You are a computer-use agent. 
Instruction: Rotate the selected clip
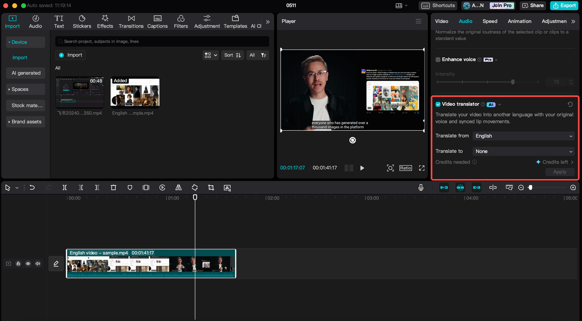195,188
